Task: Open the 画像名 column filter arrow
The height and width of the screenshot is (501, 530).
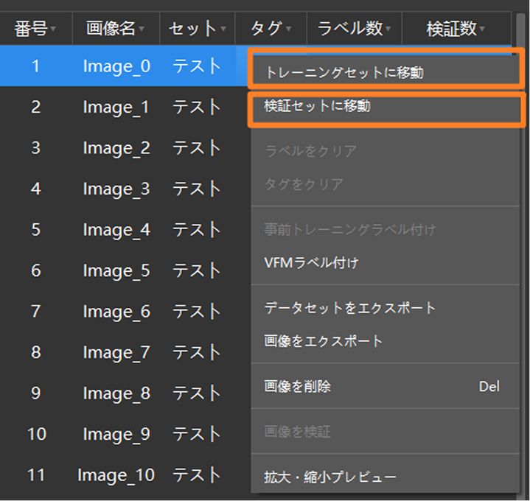Action: point(142,29)
